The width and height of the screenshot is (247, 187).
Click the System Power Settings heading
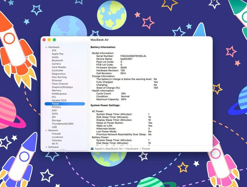point(105,105)
